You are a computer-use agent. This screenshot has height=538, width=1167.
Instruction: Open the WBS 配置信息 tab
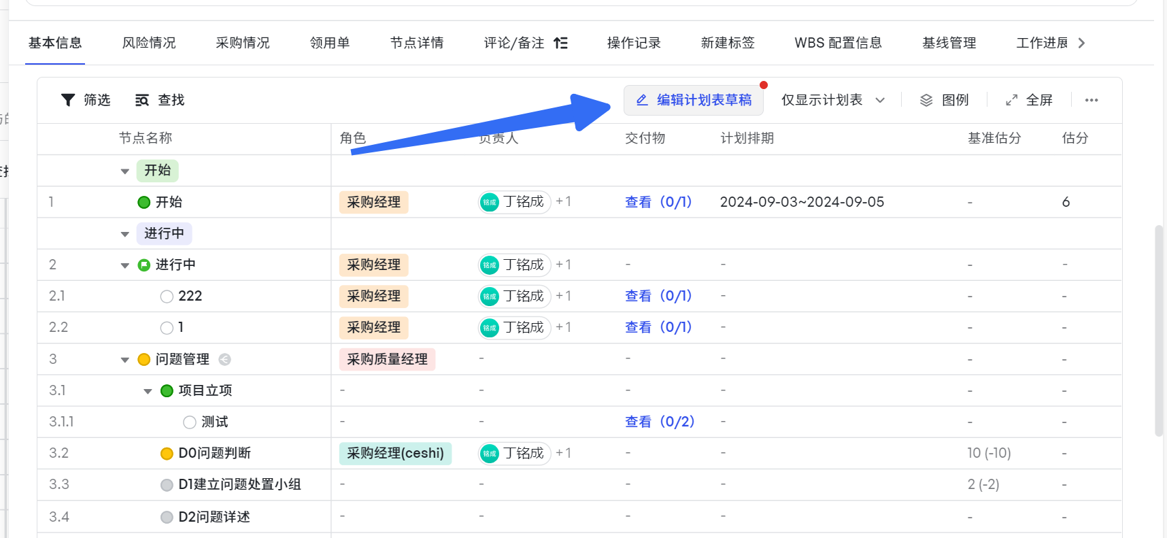click(x=838, y=43)
